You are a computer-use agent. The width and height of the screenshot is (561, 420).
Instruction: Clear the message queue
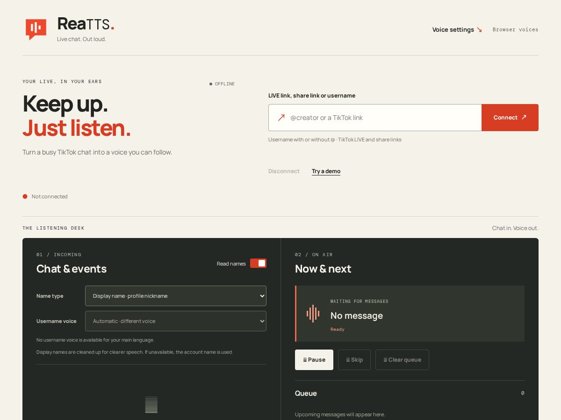click(402, 360)
